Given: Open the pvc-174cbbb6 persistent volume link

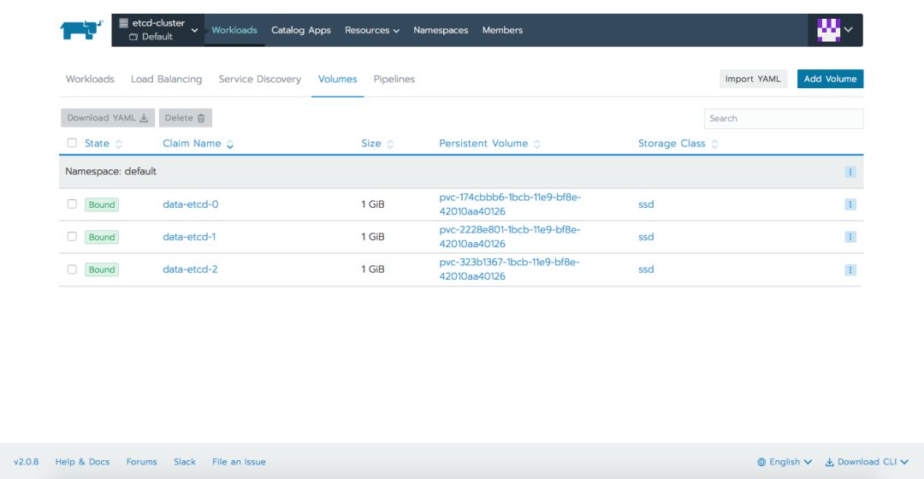Looking at the screenshot, I should (510, 204).
